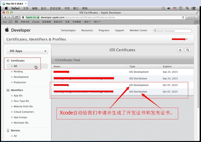This screenshot has width=201, height=142.
Task: Search certificates with magnifier button
Action: point(187,50)
